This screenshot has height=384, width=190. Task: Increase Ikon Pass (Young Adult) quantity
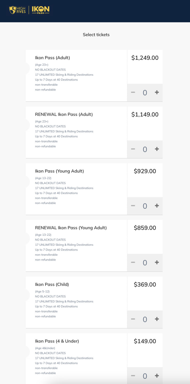pyautogui.click(x=157, y=206)
